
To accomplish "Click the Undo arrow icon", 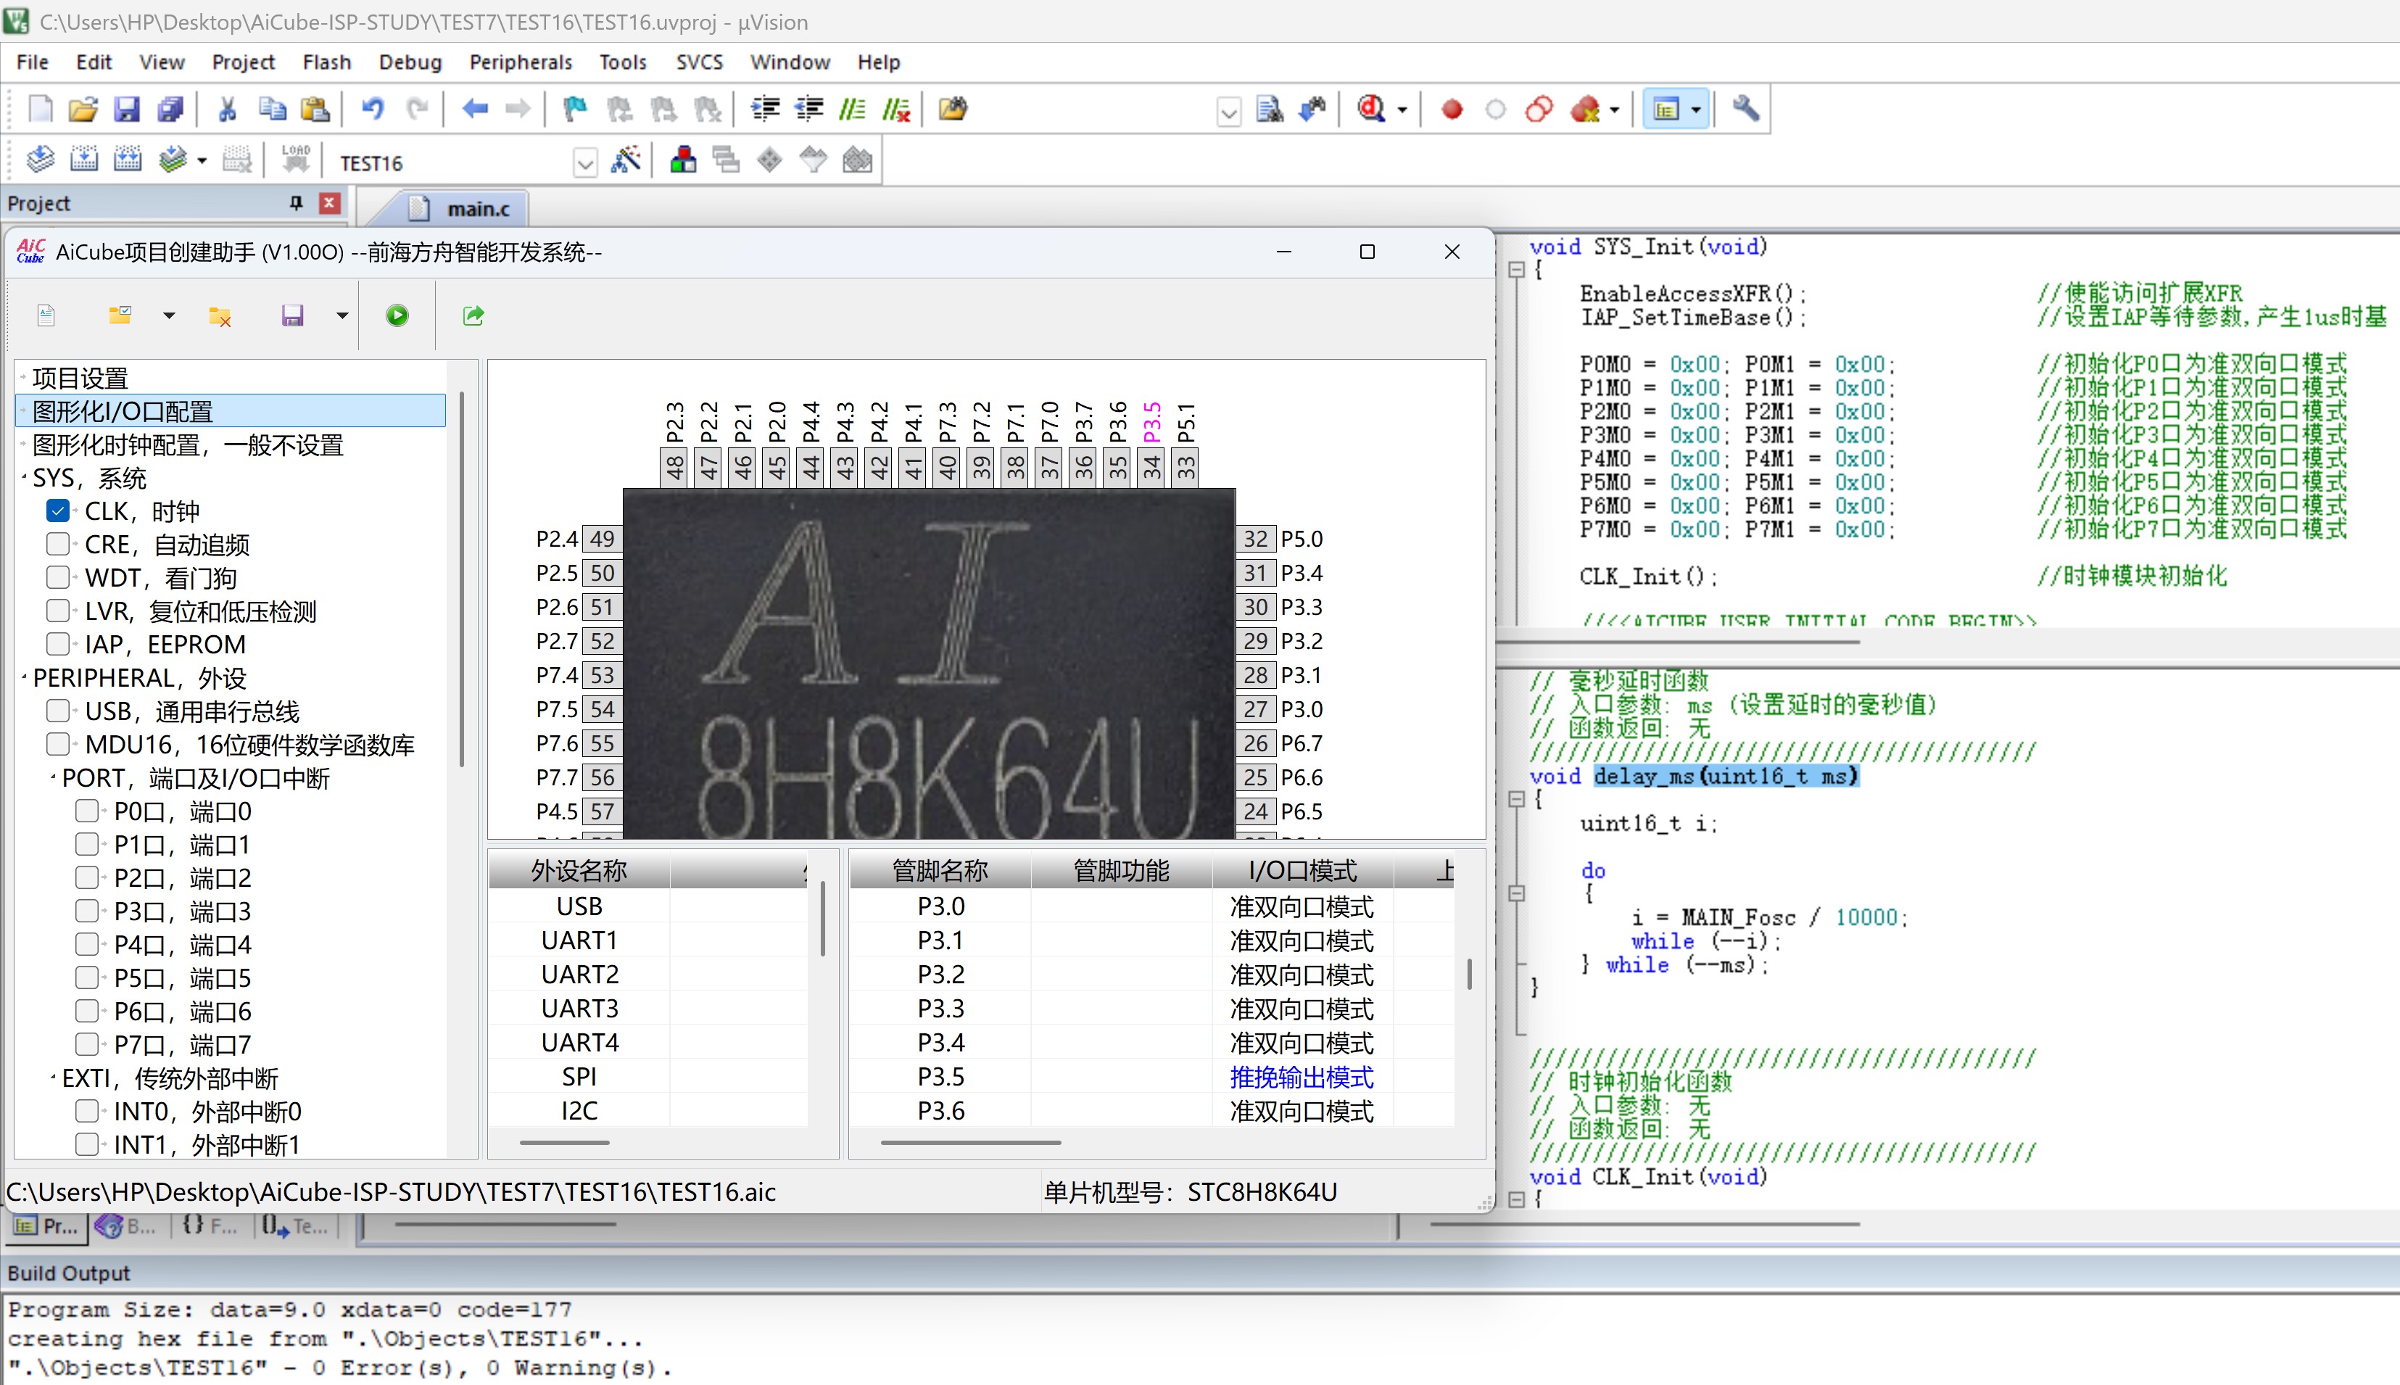I will pos(373,109).
